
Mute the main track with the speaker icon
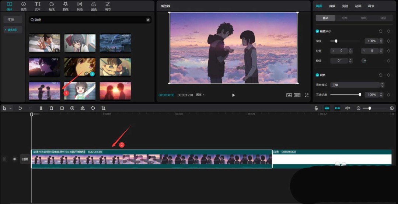point(15,159)
